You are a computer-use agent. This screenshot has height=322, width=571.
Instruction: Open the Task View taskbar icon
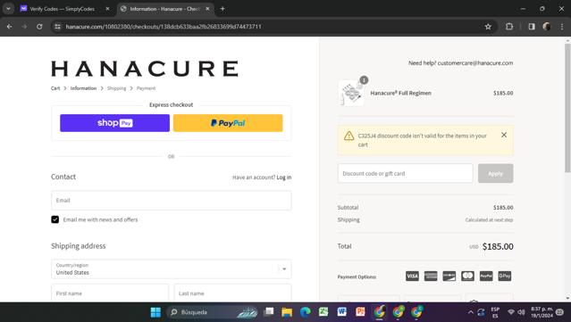269,312
